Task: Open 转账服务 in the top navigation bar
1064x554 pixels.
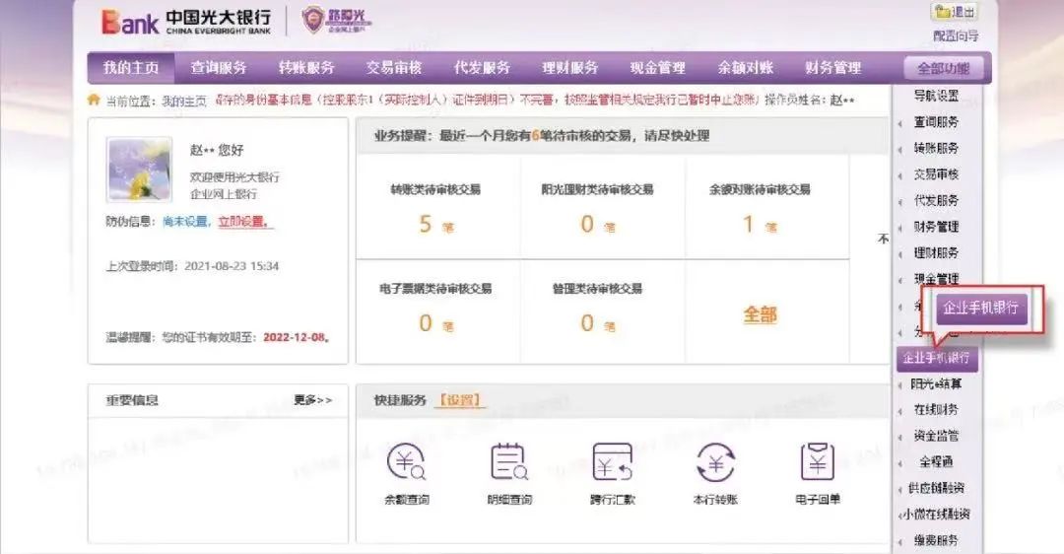Action: point(306,68)
